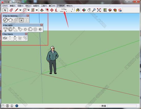Open the Line tool dropdown arrow

point(20,10)
